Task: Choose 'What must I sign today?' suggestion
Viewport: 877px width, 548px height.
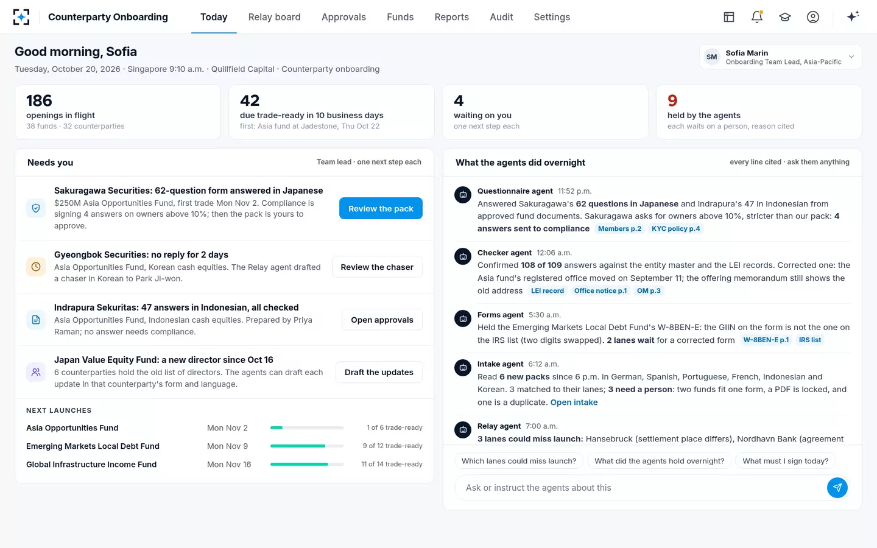Action: 786,461
